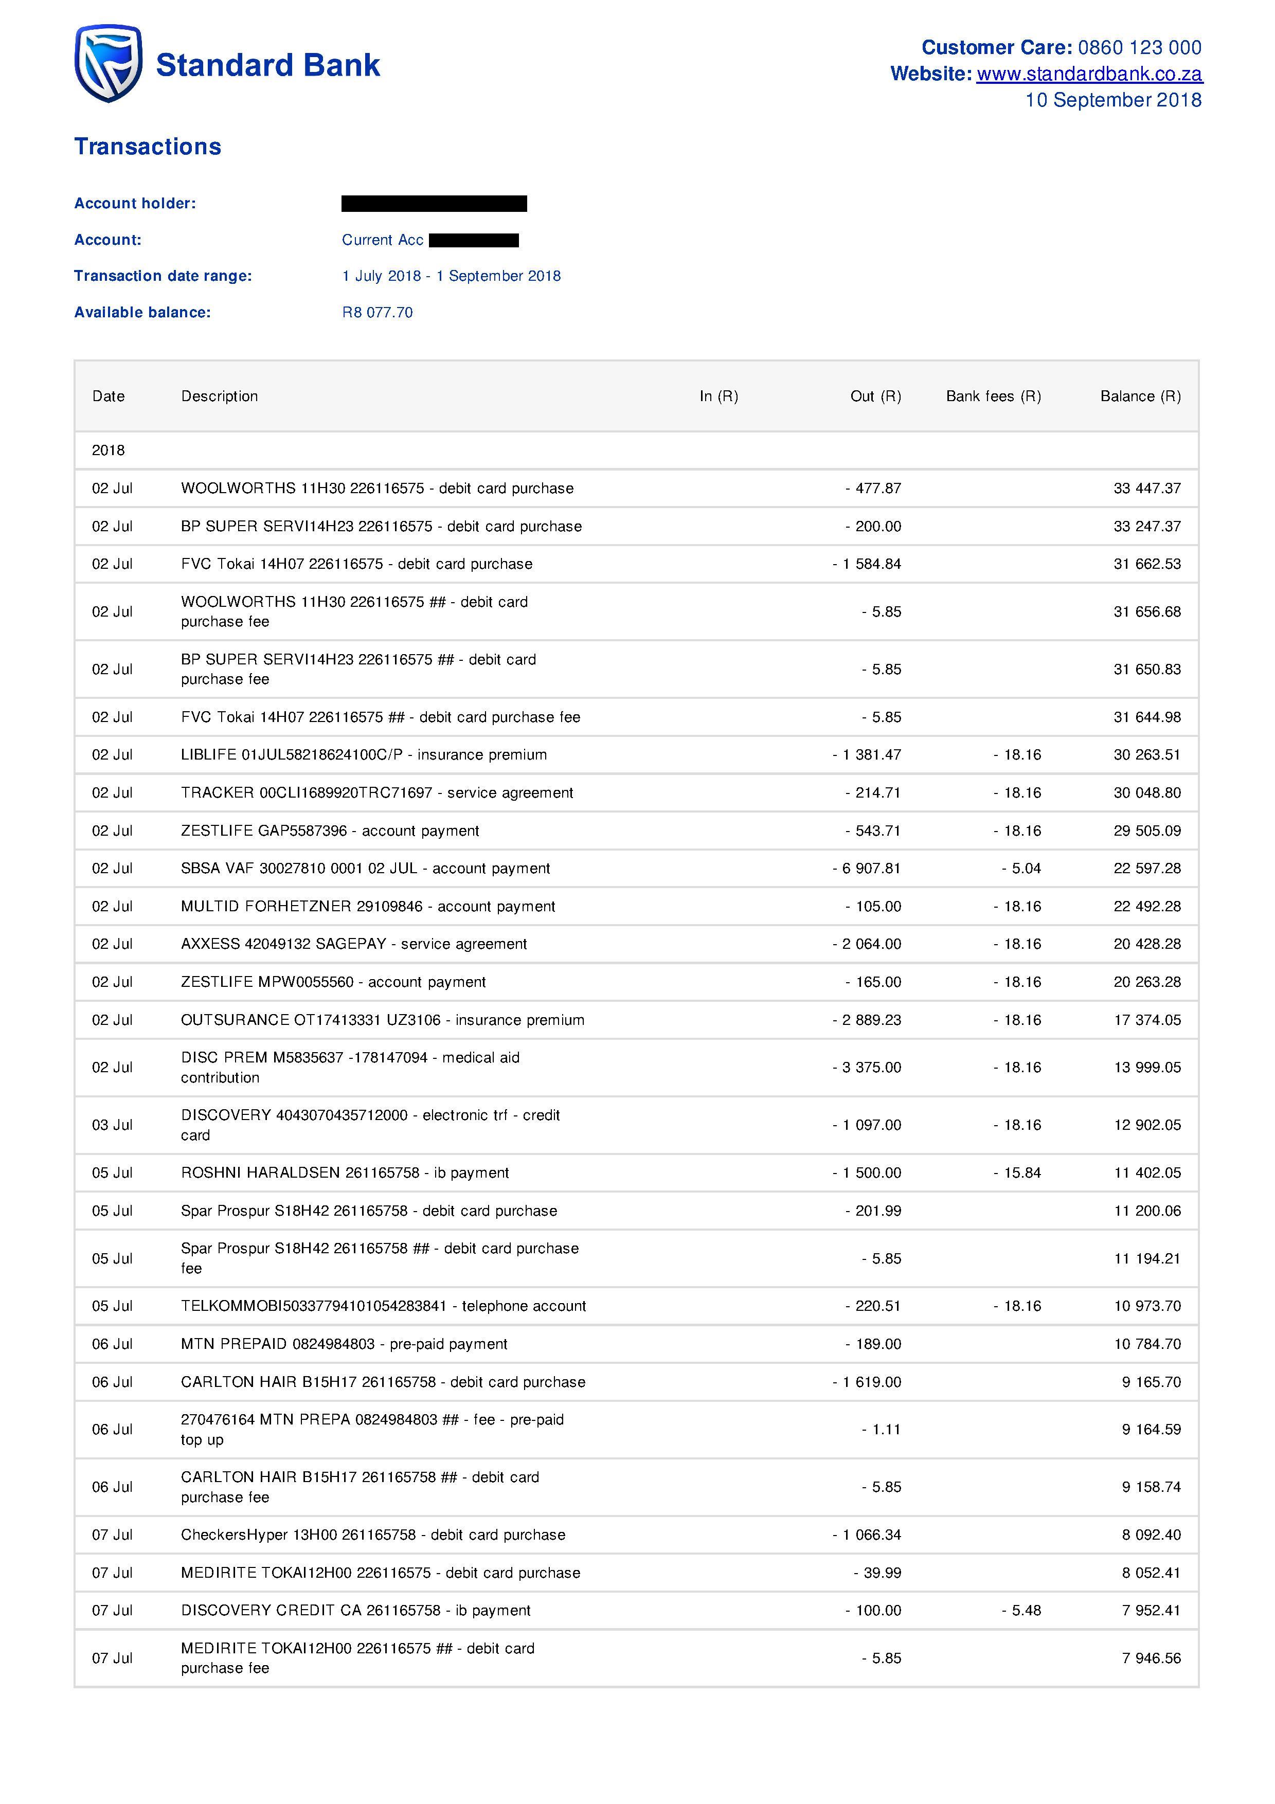1275x1804 pixels.
Task: Click the Balance (R) column header
Action: pyautogui.click(x=1140, y=397)
